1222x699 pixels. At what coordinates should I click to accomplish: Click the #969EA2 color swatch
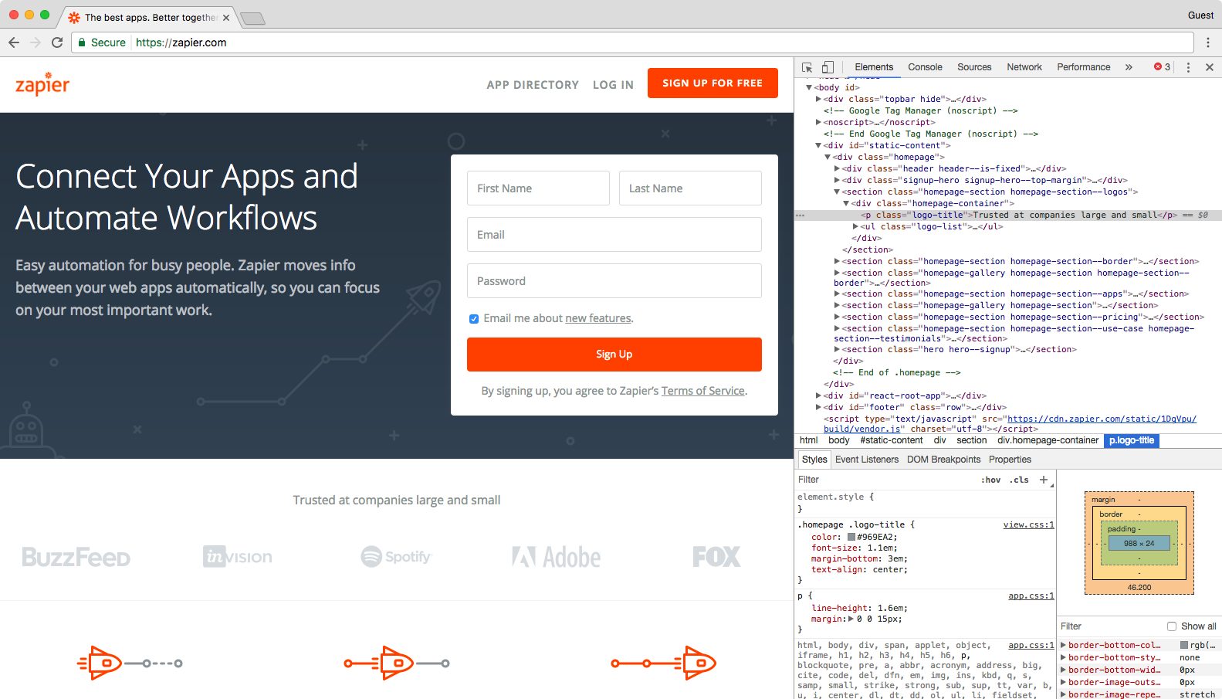(x=851, y=537)
